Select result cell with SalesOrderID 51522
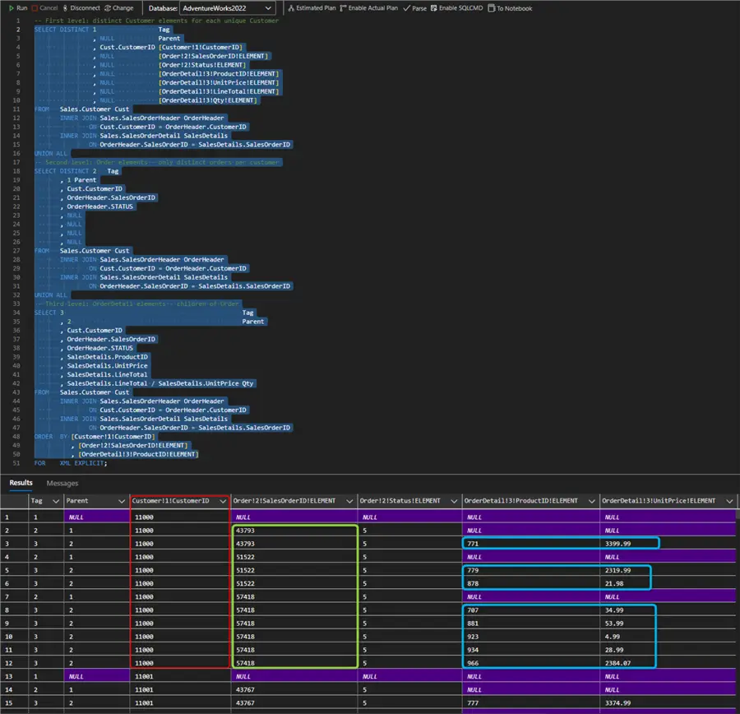740x714 pixels. click(247, 557)
